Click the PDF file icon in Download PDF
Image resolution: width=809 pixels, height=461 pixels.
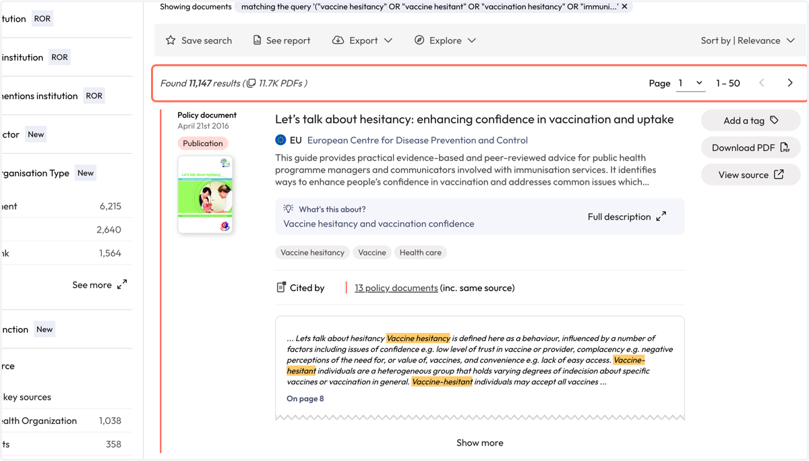pos(785,148)
